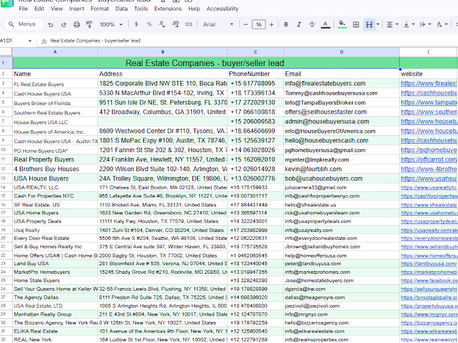
Task: Click the Print icon
Action: point(77,25)
